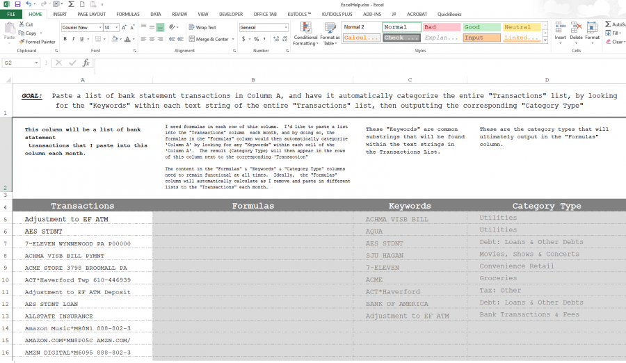Center text horizontally
626x363 pixels.
coord(152,39)
